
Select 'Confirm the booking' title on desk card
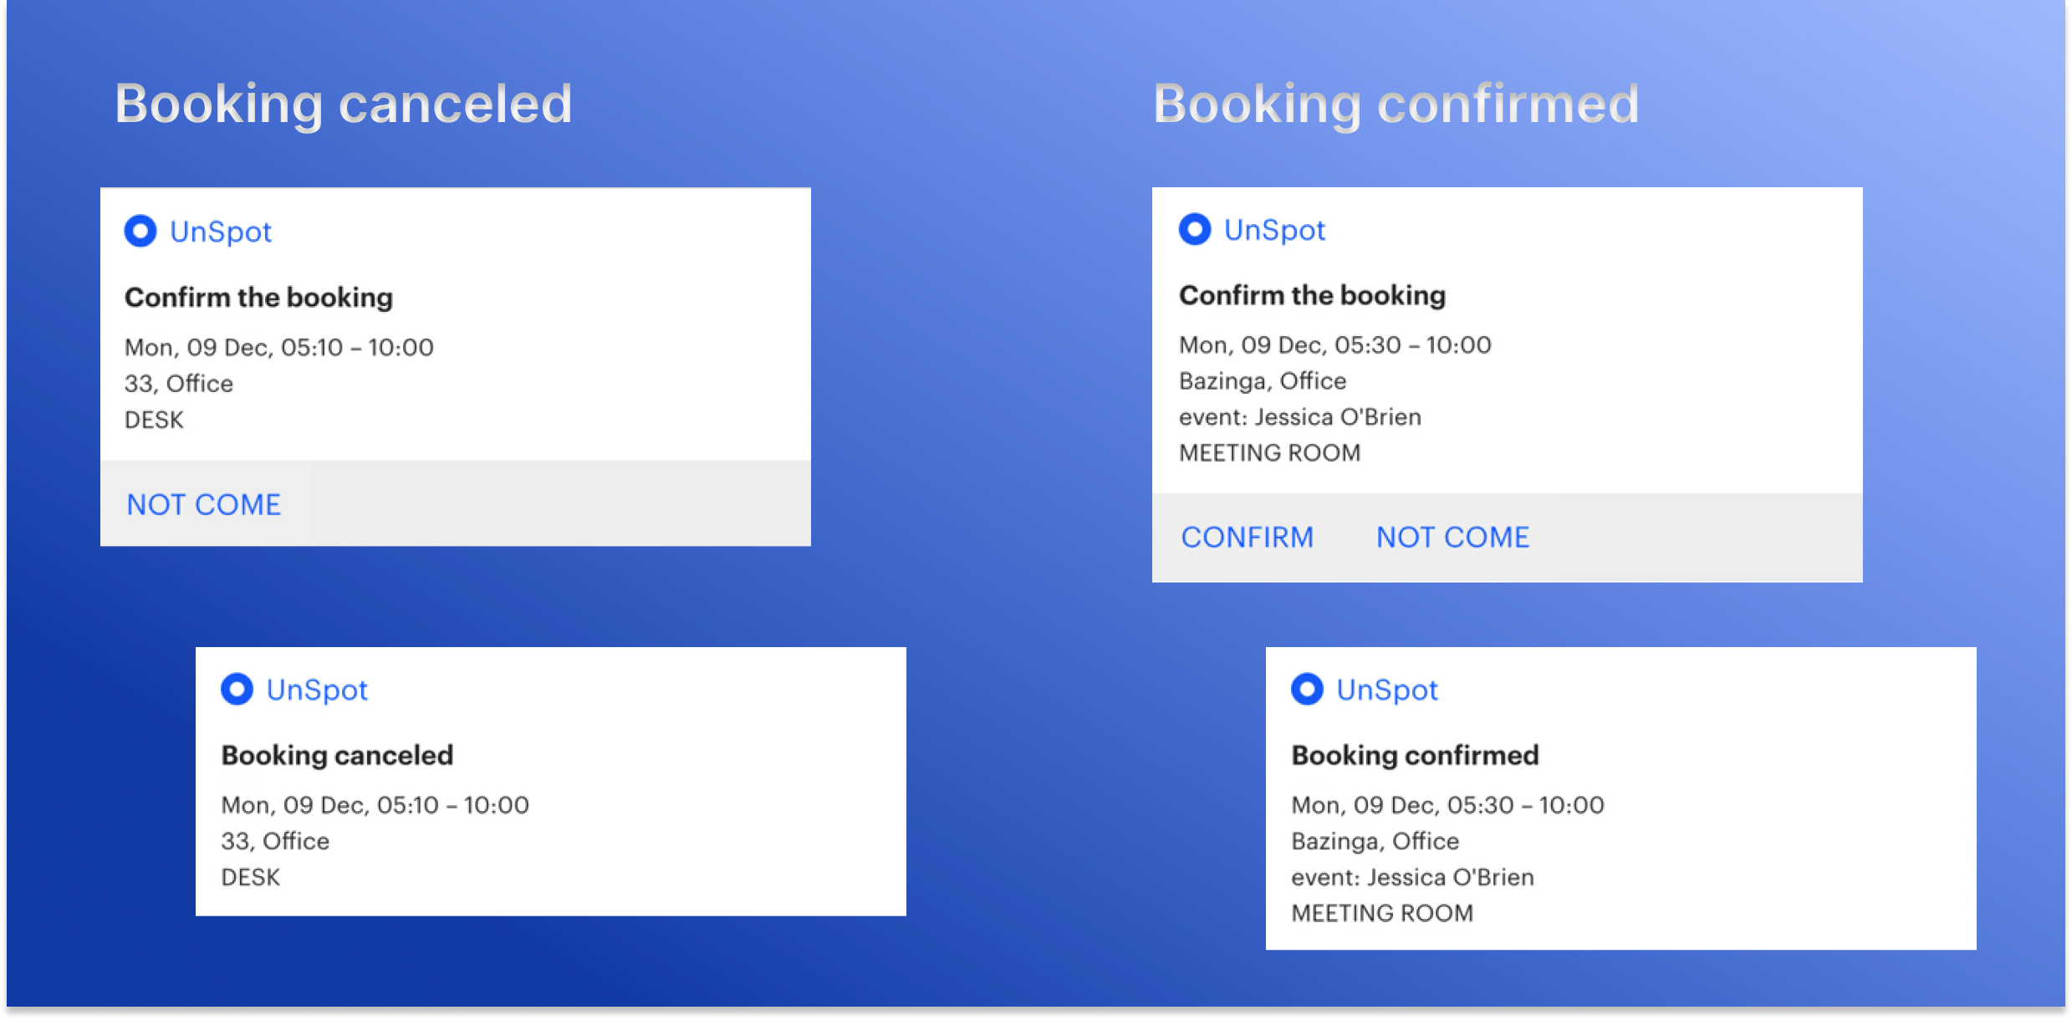[x=258, y=298]
